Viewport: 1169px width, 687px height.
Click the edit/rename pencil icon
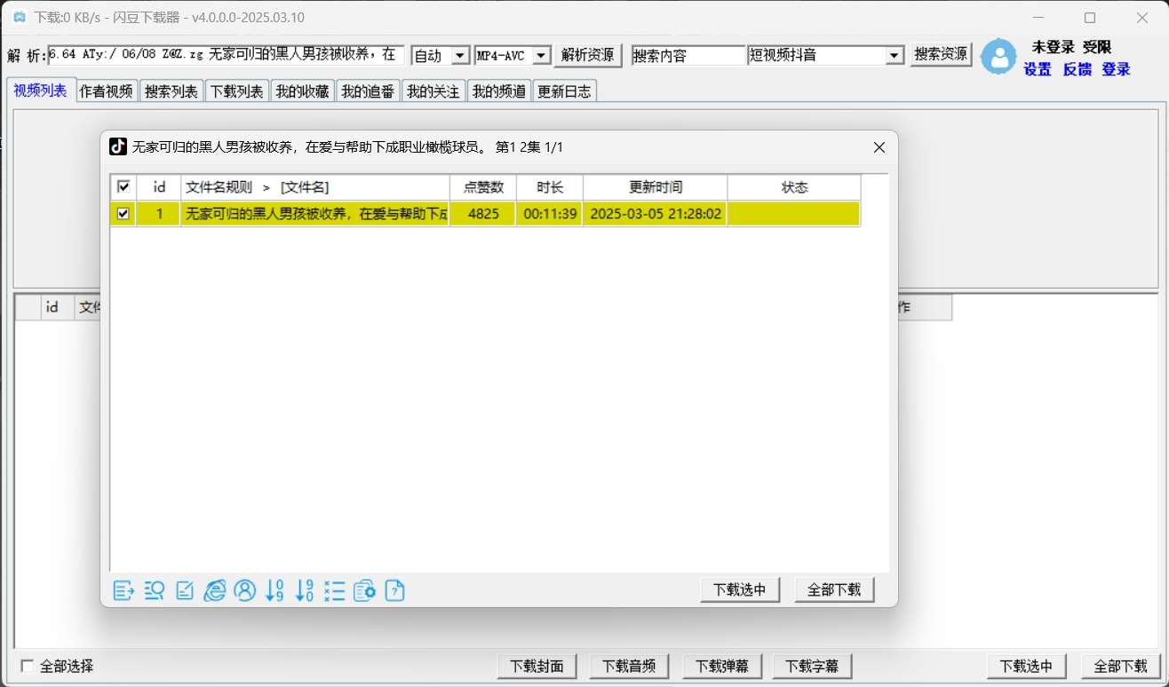tap(185, 590)
